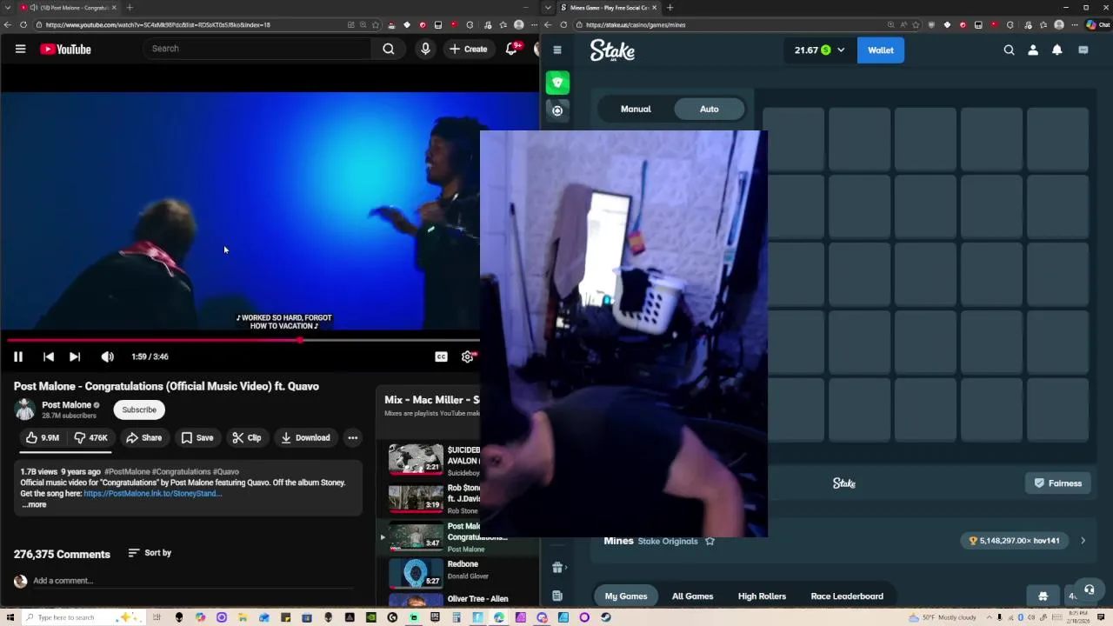
Task: Select the All Games tab
Action: 693,596
